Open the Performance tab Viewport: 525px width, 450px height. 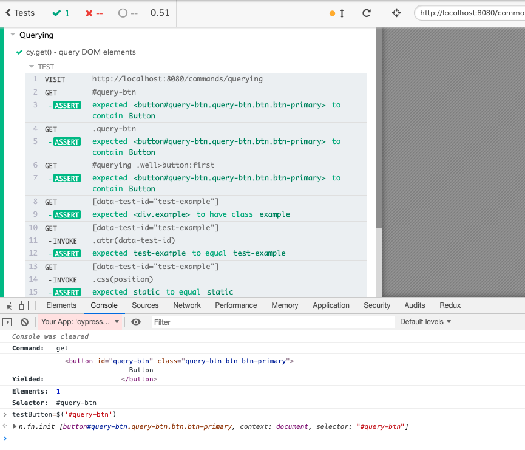pyautogui.click(x=236, y=305)
